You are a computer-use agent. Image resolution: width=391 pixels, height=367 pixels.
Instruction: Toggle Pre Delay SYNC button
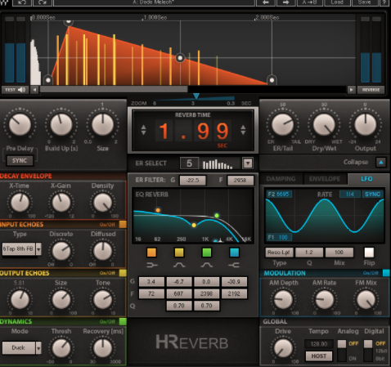20,160
